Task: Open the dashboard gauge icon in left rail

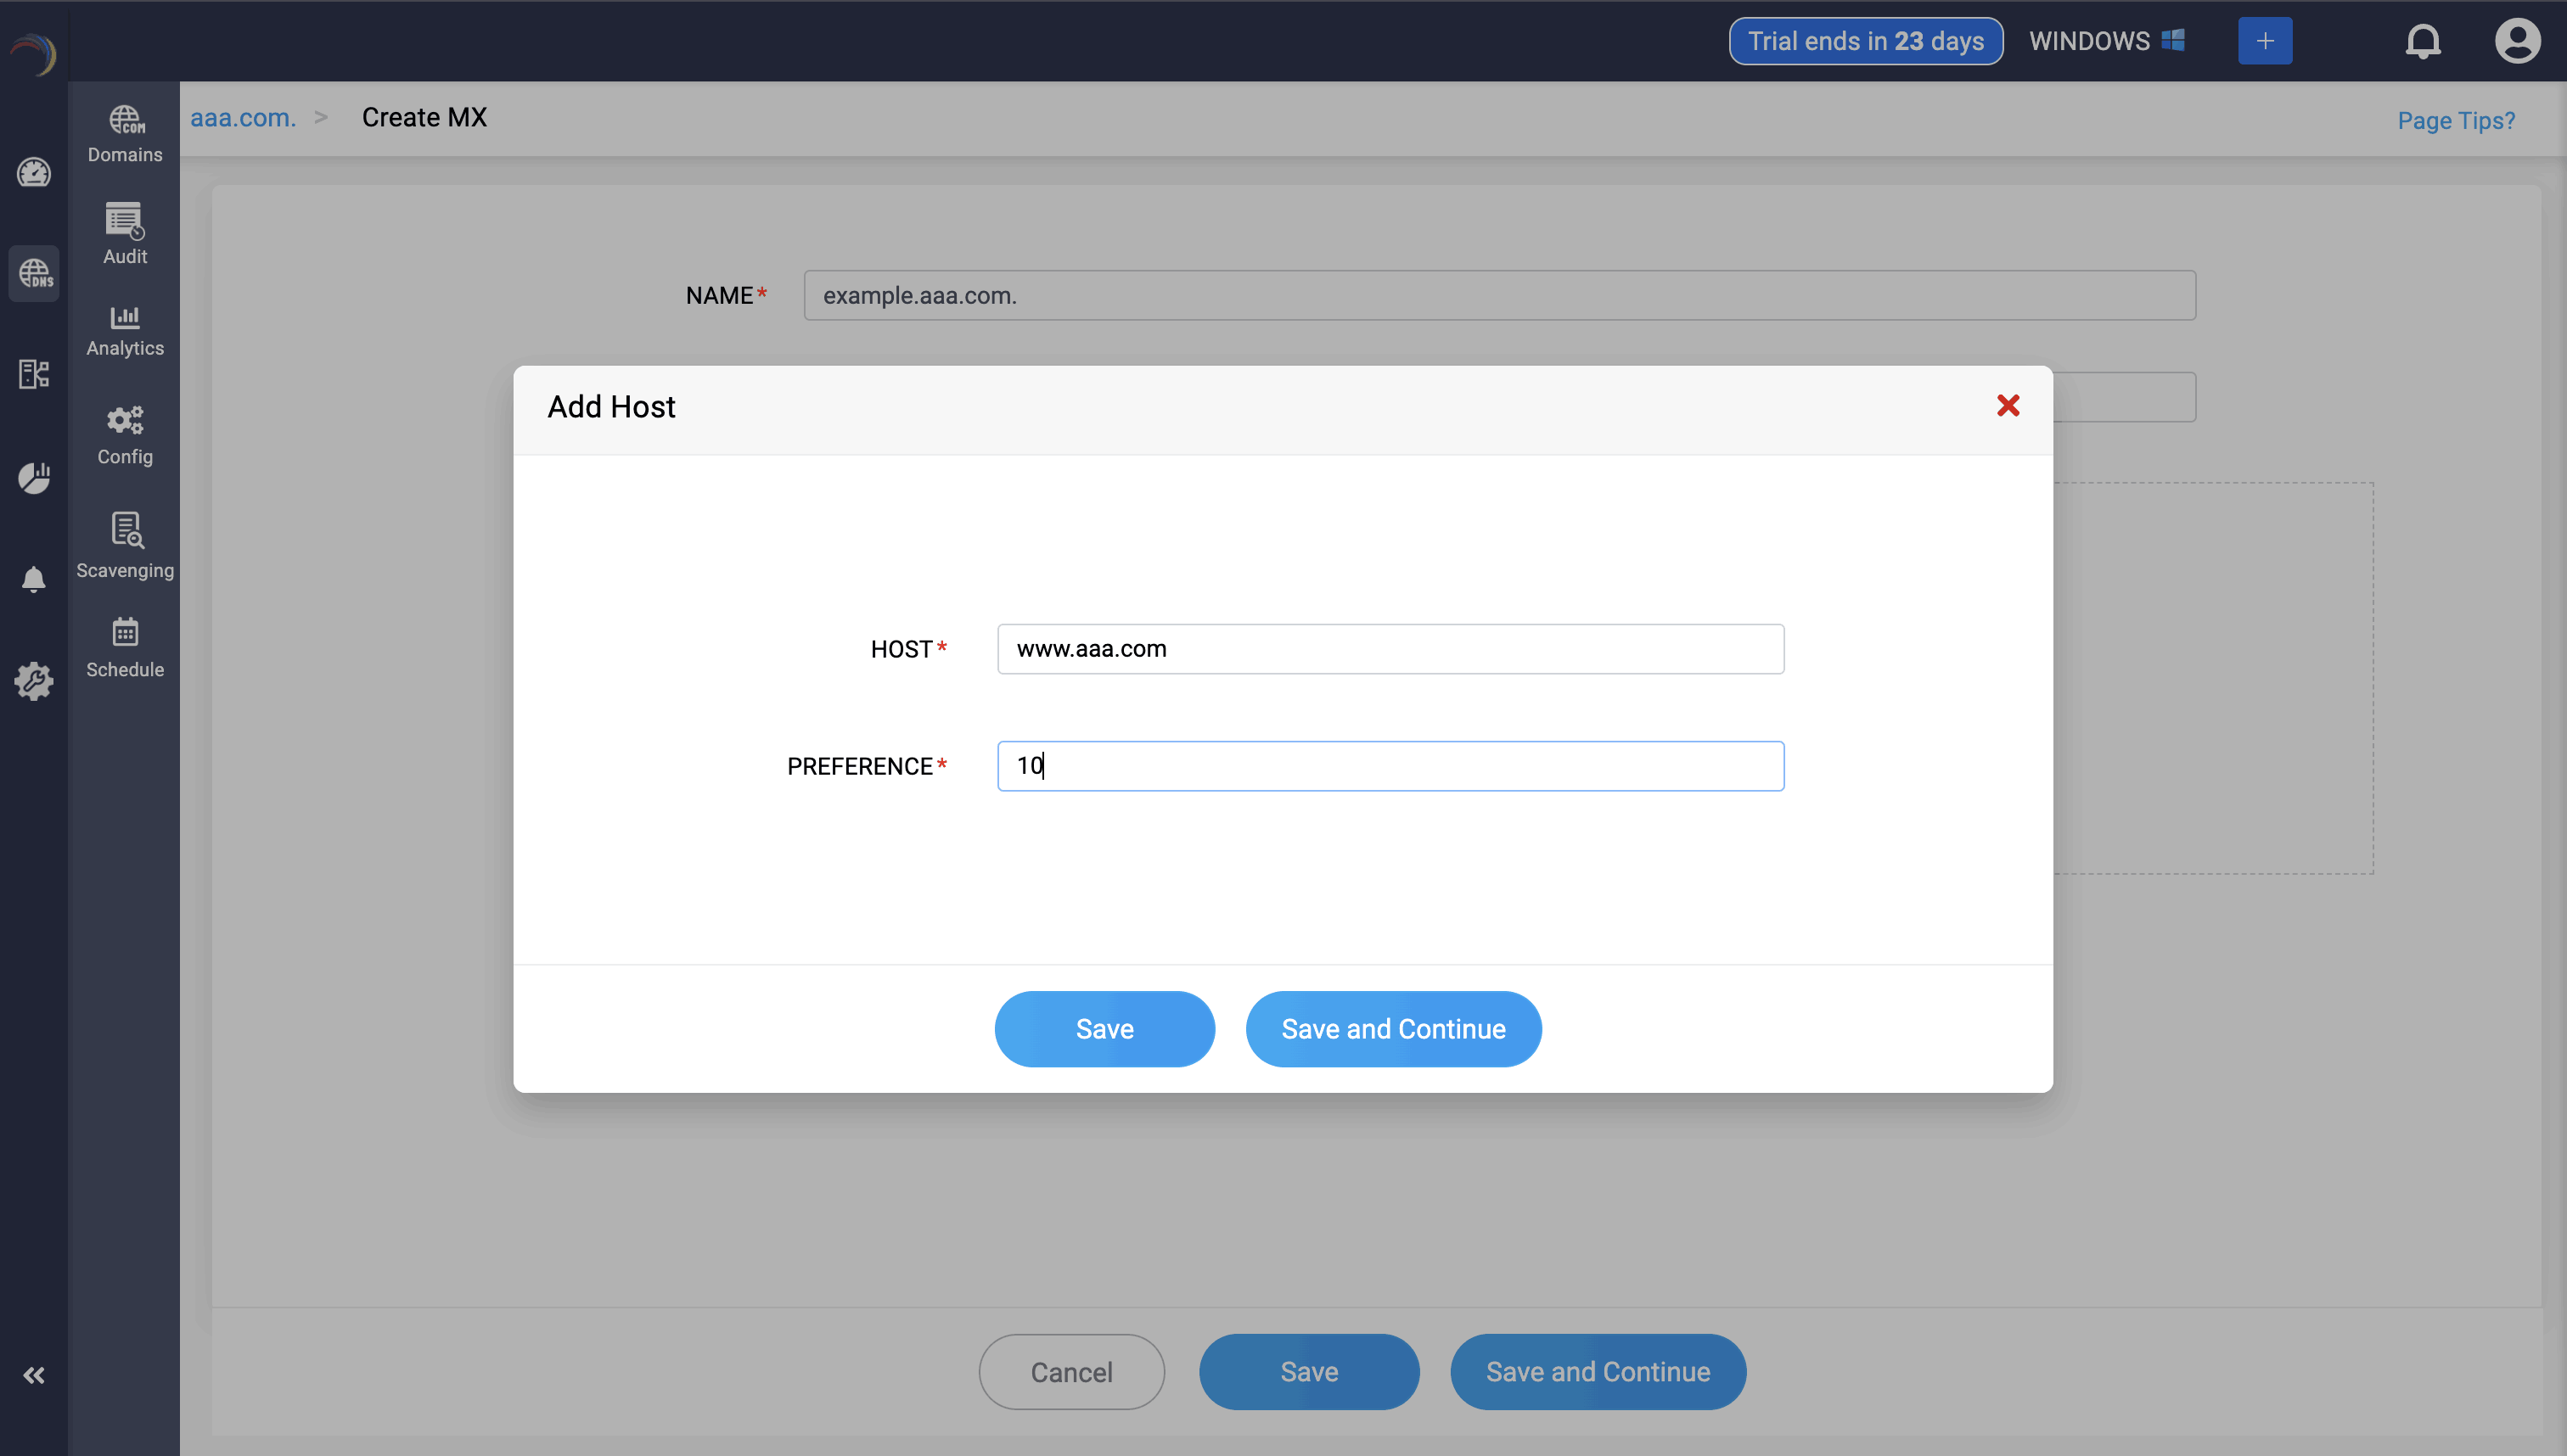Action: [34, 172]
